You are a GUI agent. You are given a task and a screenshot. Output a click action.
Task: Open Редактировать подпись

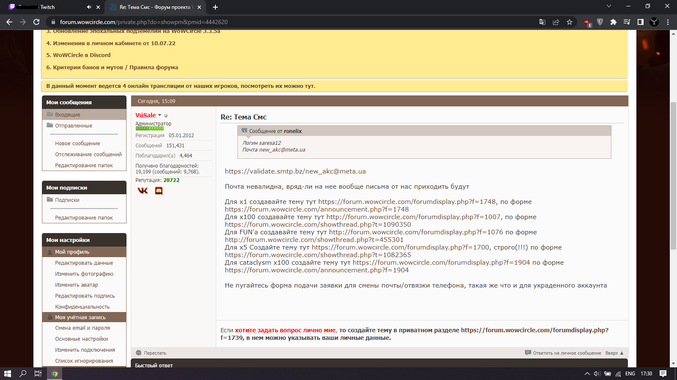85,296
